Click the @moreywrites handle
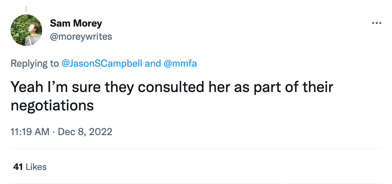 coord(81,37)
